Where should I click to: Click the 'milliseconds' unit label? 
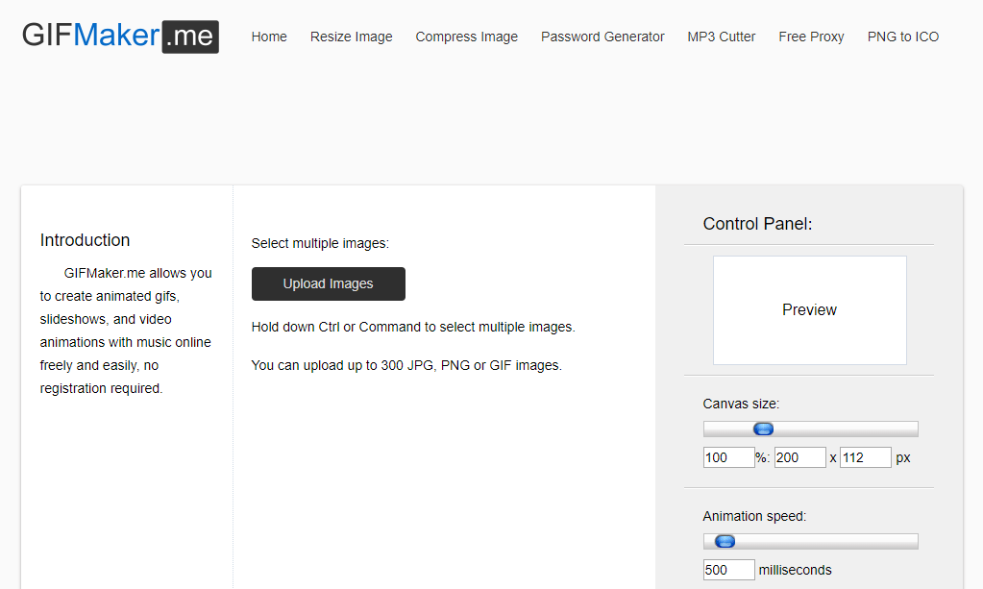tap(795, 570)
